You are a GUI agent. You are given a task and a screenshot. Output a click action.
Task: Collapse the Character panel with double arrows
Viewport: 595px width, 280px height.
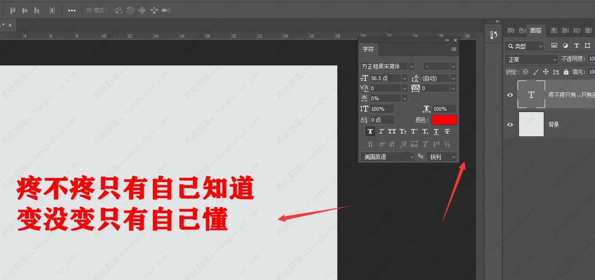pyautogui.click(x=447, y=40)
